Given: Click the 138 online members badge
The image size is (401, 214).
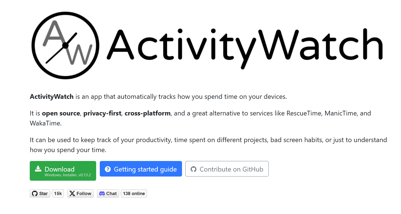Looking at the screenshot, I should (134, 193).
